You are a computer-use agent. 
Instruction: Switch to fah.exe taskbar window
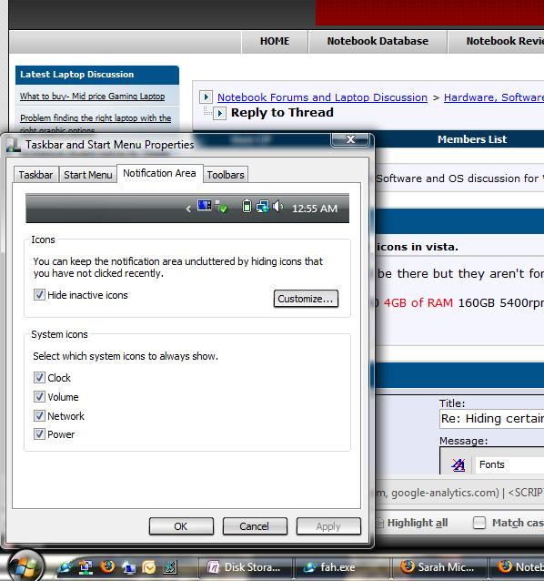(x=341, y=567)
